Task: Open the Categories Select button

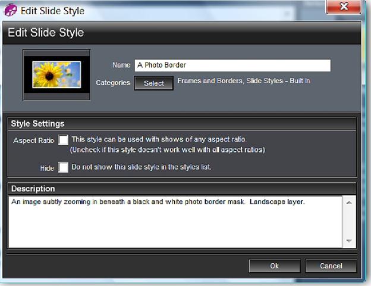Action: [x=154, y=83]
